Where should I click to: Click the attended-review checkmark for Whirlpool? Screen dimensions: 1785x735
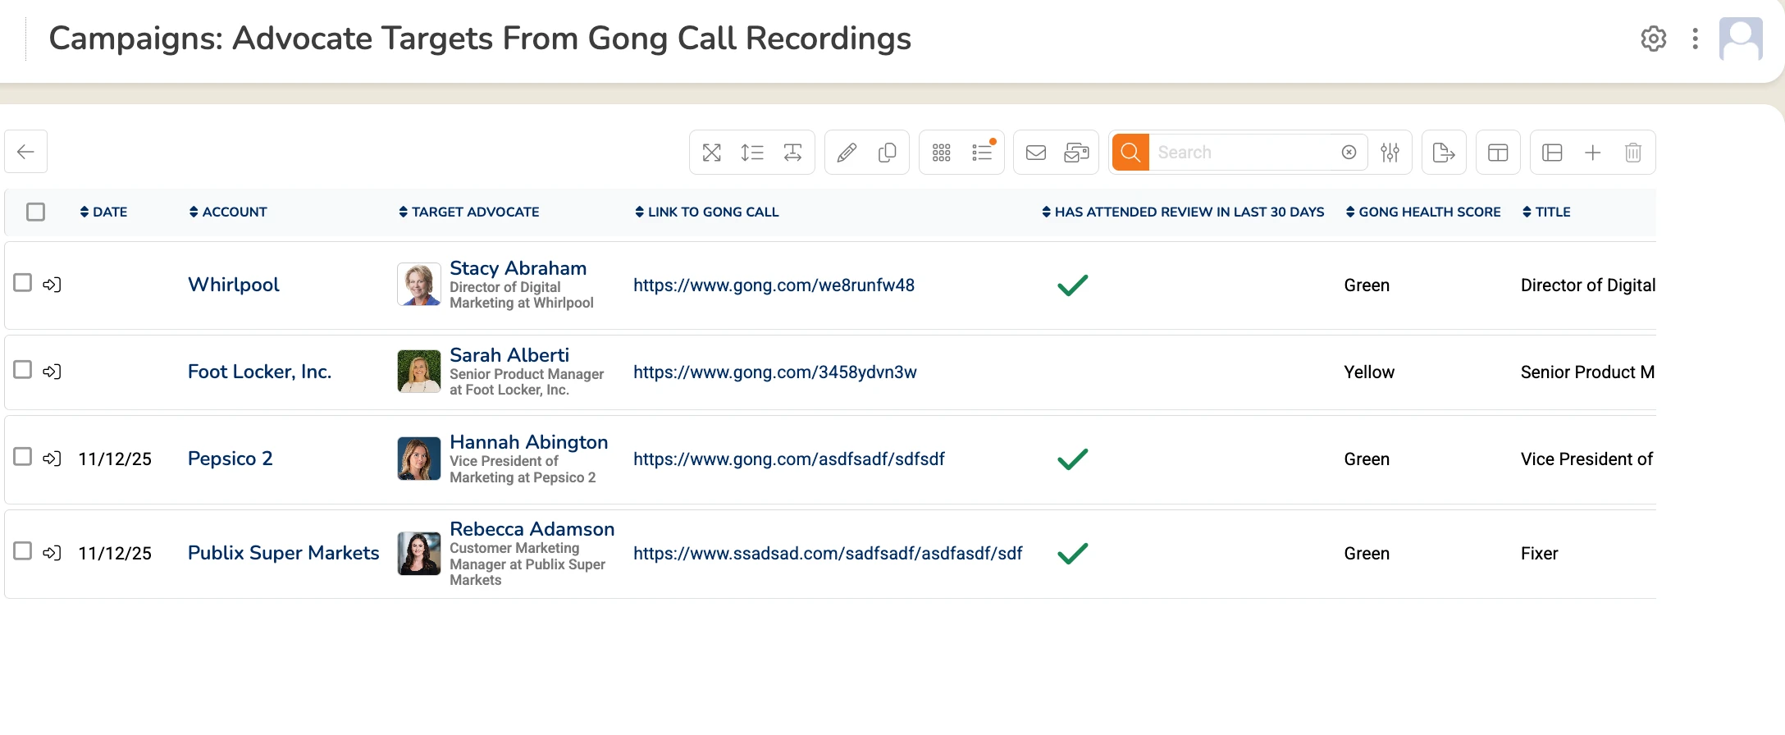click(1072, 285)
